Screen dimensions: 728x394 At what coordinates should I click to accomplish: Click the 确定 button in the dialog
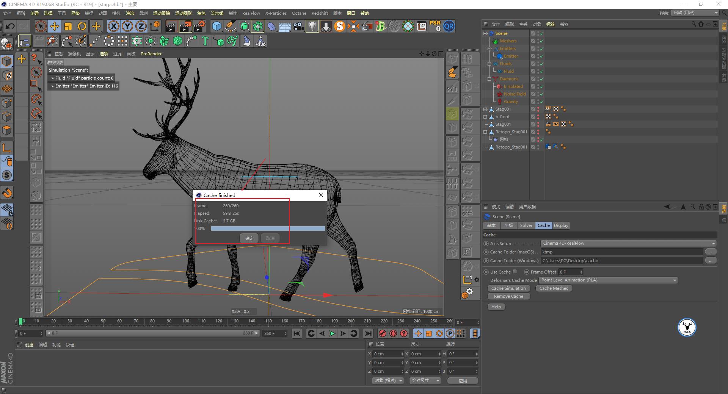pos(249,238)
